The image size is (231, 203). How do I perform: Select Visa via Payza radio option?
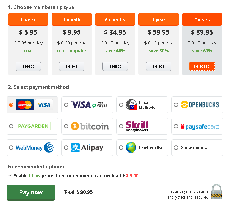pyautogui.click(x=66, y=105)
